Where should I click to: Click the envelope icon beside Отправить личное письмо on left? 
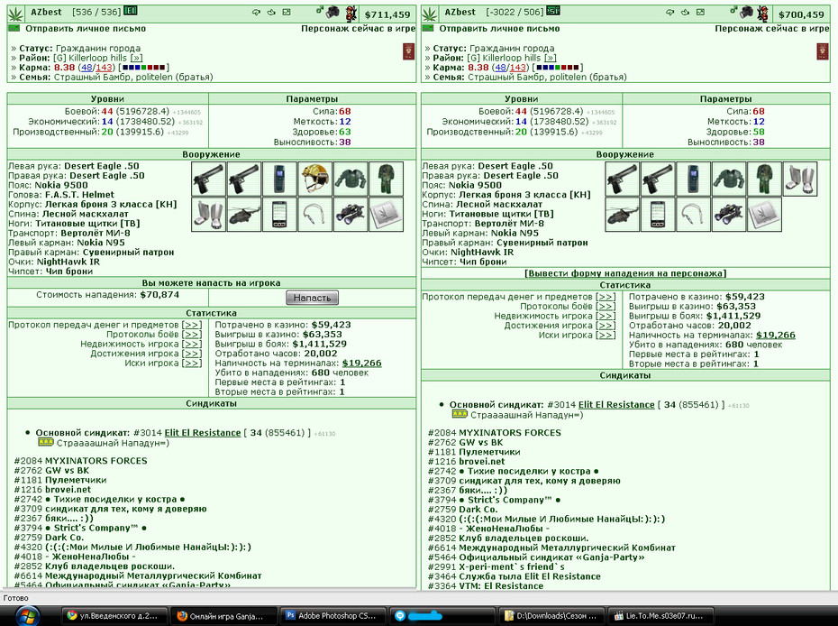click(14, 28)
